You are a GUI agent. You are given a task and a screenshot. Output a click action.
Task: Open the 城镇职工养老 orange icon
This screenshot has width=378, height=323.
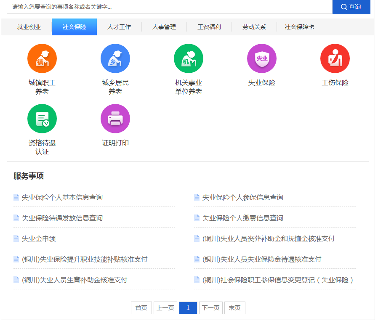tap(42, 58)
